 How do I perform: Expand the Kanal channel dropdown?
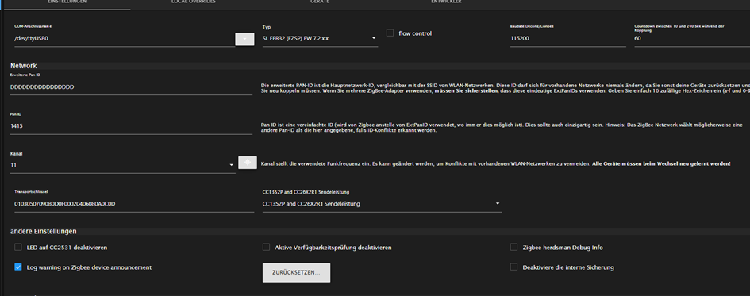123,165
